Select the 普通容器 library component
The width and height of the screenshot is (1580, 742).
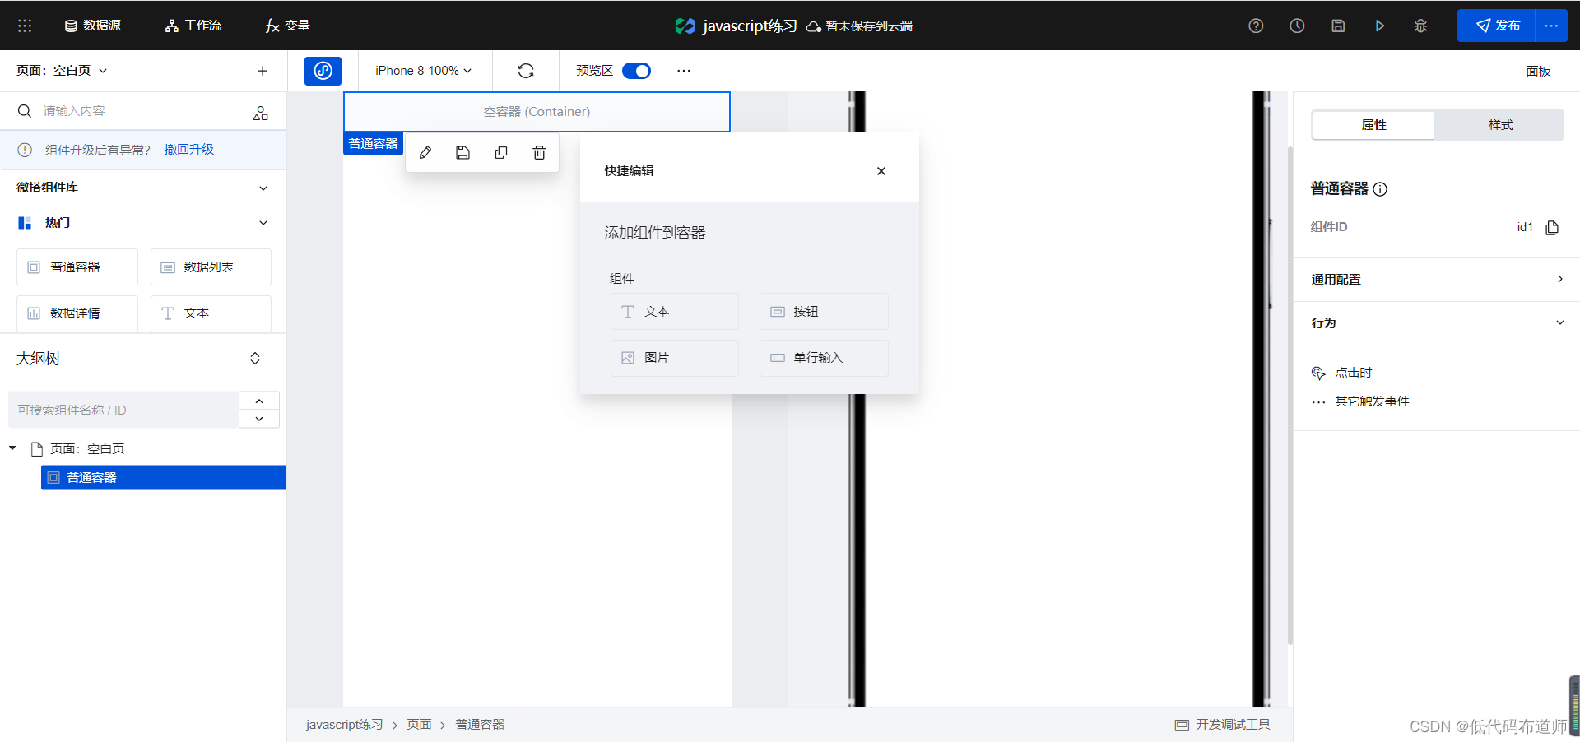point(77,267)
